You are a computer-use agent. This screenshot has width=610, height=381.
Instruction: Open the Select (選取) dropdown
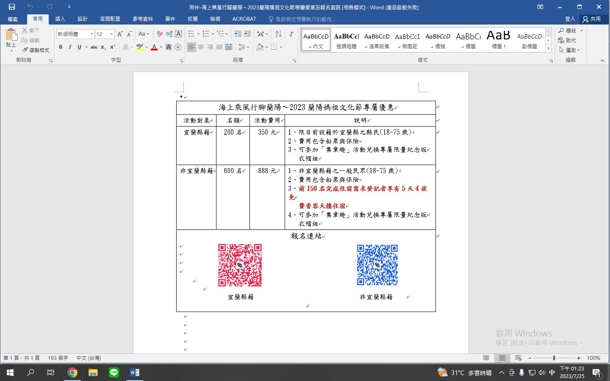569,50
